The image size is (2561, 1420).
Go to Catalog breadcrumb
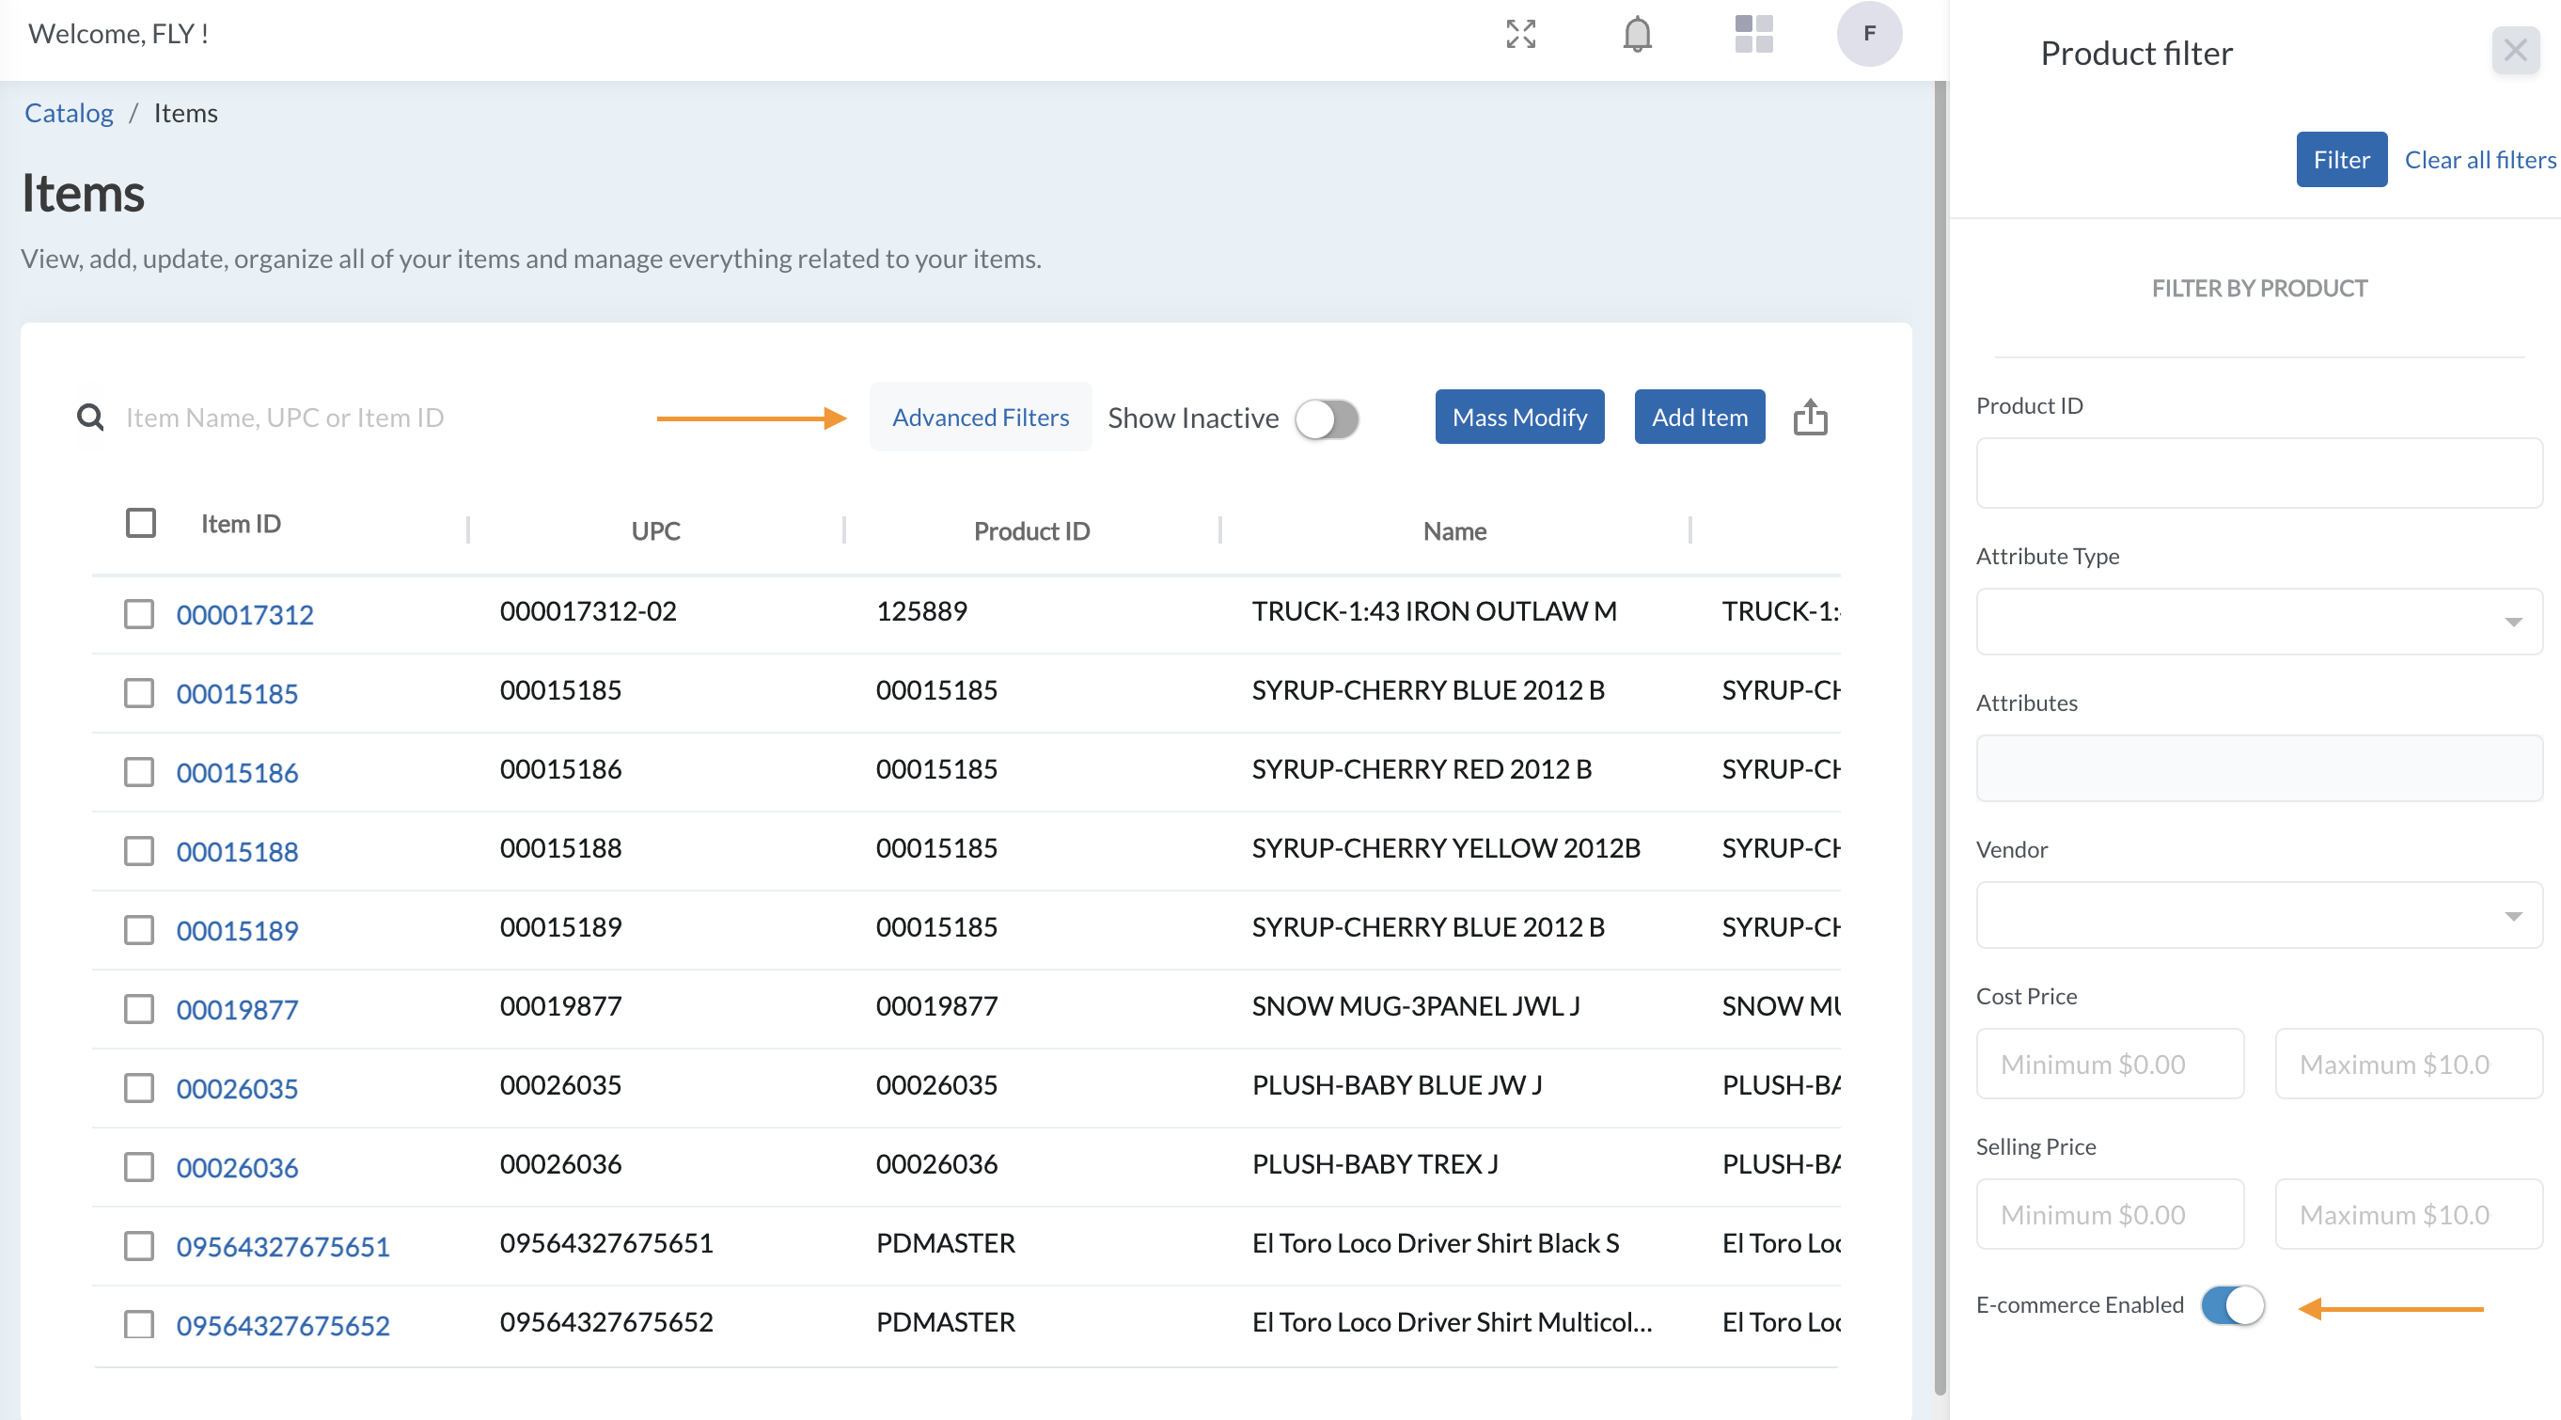pyautogui.click(x=69, y=112)
